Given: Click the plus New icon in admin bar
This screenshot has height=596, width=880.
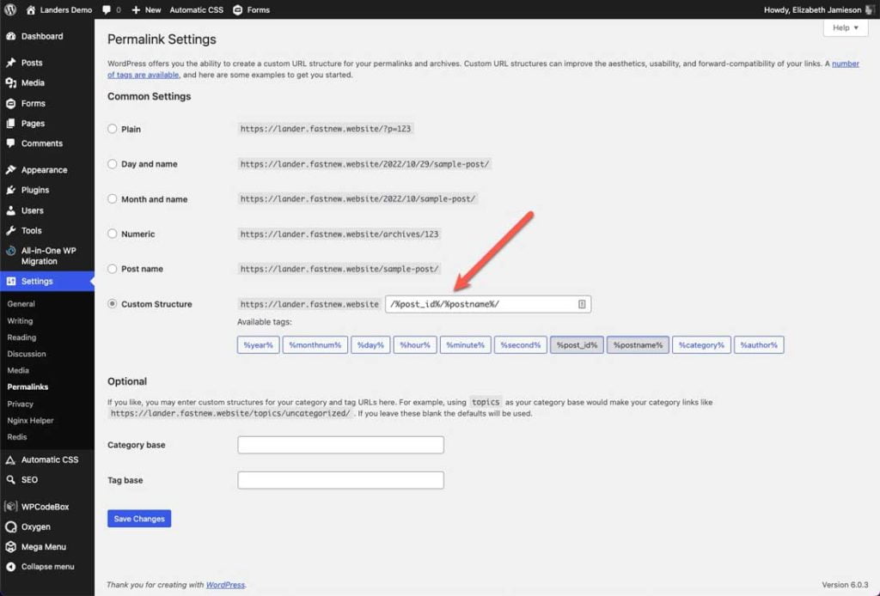Looking at the screenshot, I should tap(136, 9).
